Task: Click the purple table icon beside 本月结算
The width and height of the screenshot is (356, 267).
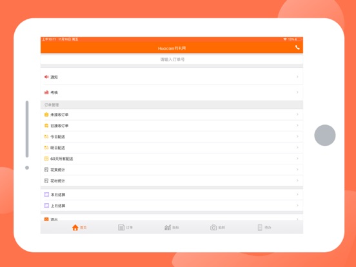Action: (46, 195)
